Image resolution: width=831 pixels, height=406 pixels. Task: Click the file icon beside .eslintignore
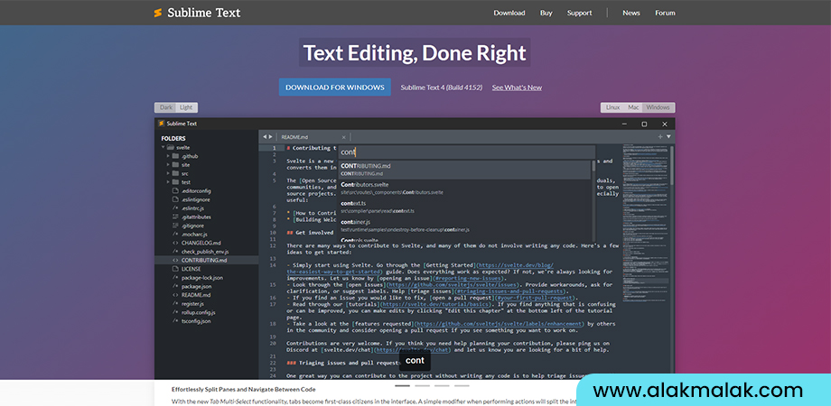(x=175, y=199)
